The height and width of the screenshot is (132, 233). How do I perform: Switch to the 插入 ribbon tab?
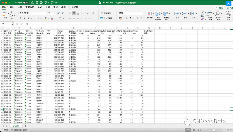[12, 8]
